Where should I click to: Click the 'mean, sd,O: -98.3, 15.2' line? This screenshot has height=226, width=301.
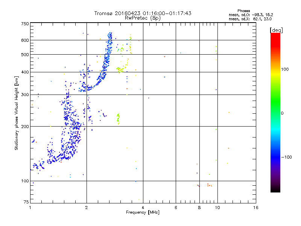coord(251,15)
